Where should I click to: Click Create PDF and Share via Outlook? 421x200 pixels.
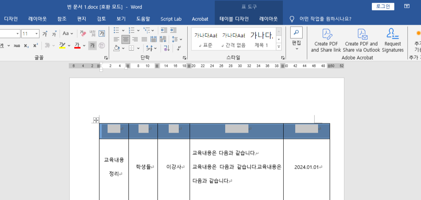361,41
